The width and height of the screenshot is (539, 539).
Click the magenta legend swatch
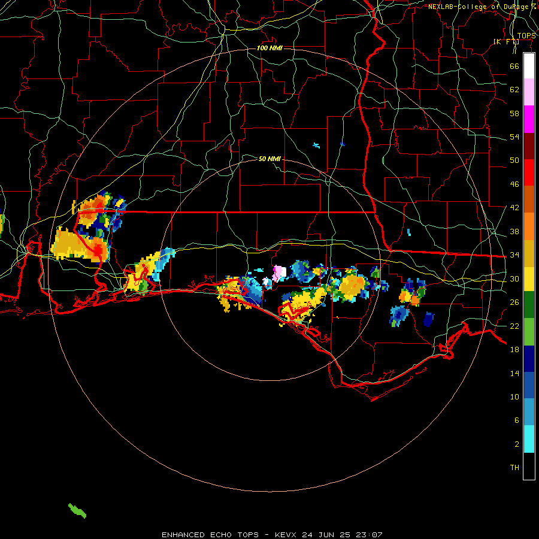[x=529, y=119]
